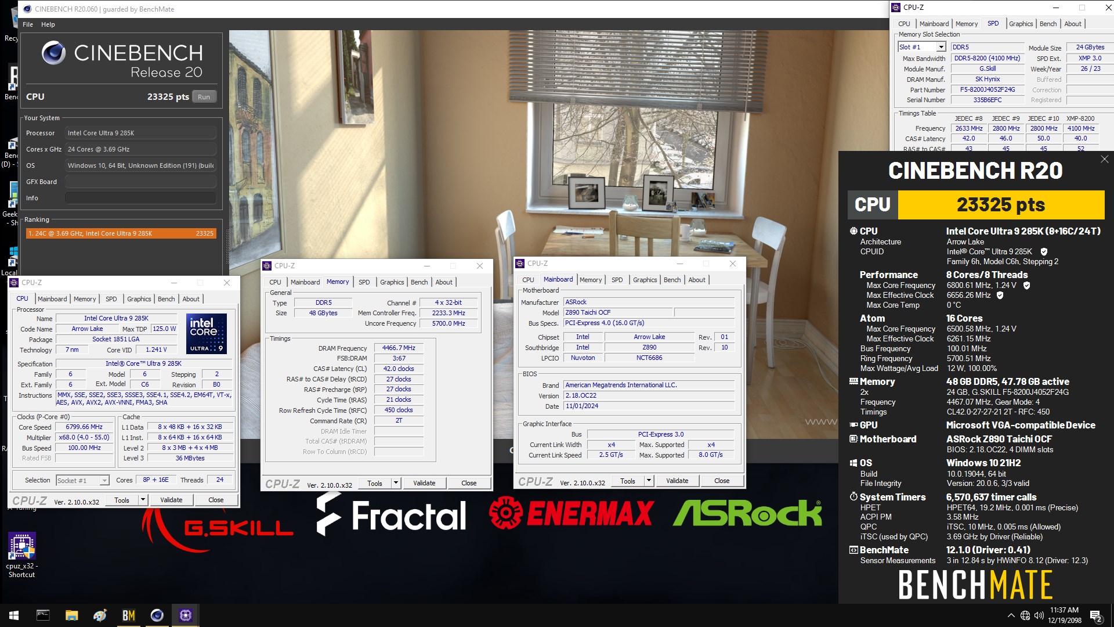Run the Cinebench CPU test
Viewport: 1114px width, 627px height.
[x=204, y=97]
